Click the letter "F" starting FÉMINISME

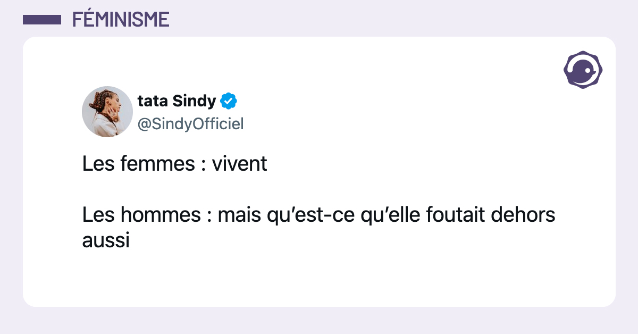[x=76, y=20]
